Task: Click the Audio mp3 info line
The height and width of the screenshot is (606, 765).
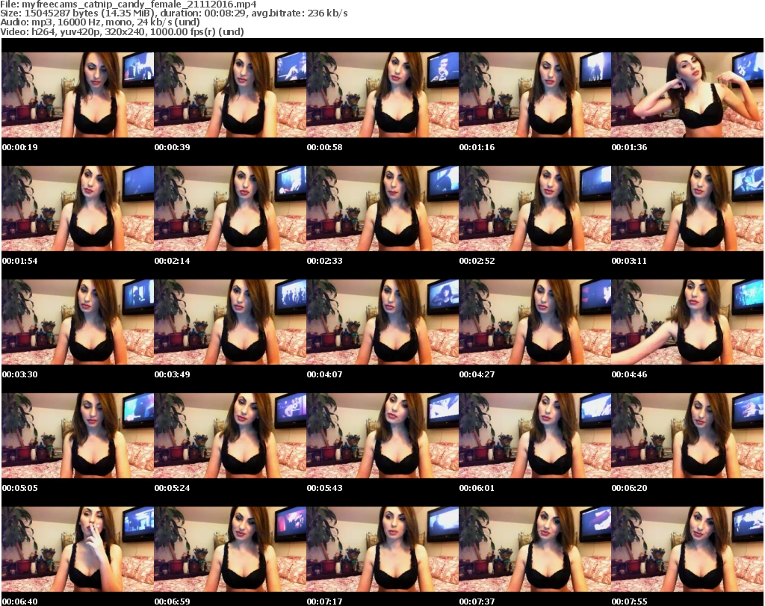Action: [x=100, y=22]
